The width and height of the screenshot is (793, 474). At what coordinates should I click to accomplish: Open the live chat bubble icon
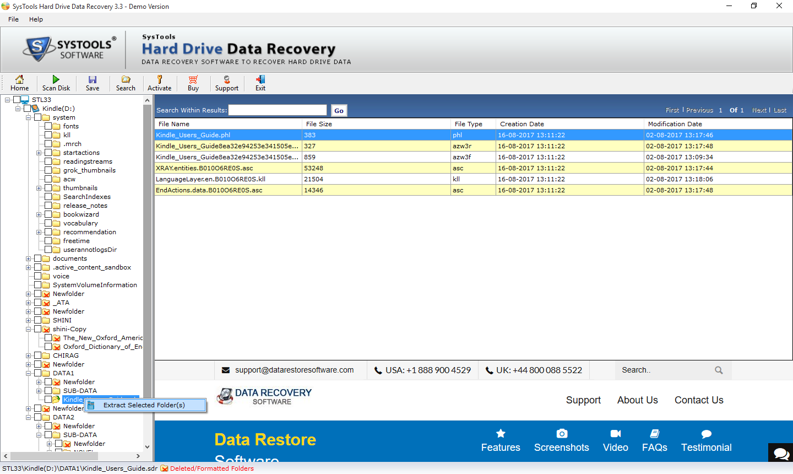[781, 453]
